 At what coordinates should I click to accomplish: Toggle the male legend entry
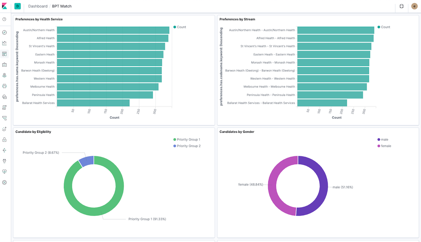384,140
